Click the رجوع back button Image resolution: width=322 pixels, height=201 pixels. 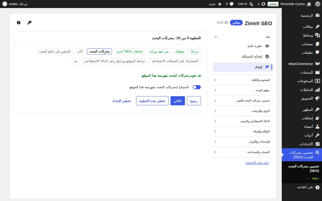pyautogui.click(x=194, y=101)
